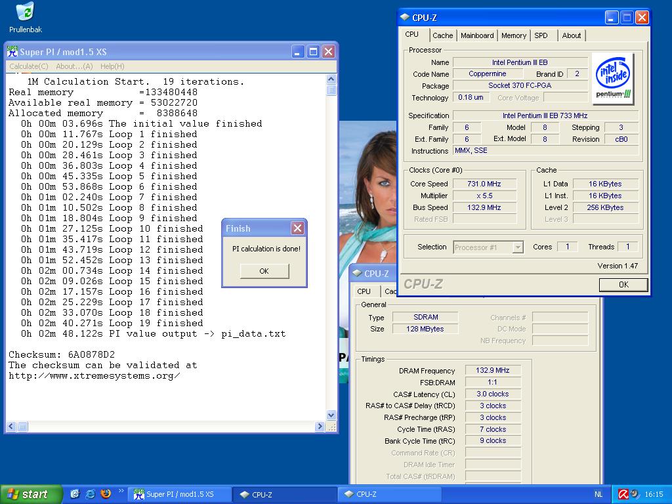Click the Level 2 256 KBytes field
Viewport: 672px width, 504px height.
tap(605, 207)
